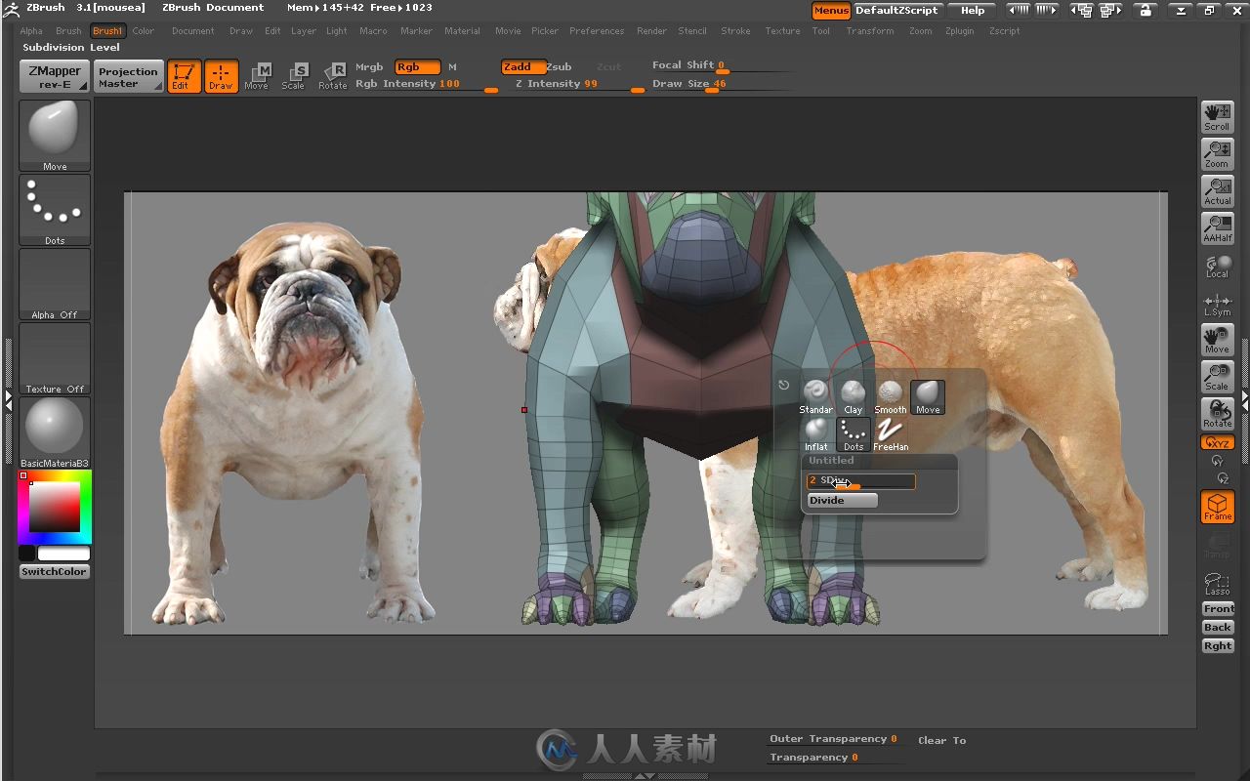
Task: Toggle L.Sym local symmetry icon
Action: 1218,304
